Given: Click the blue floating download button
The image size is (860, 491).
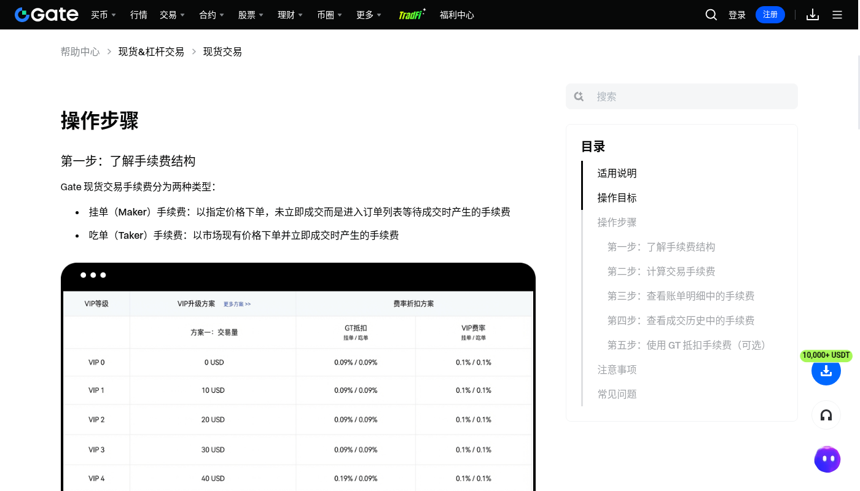Looking at the screenshot, I should pos(826,371).
